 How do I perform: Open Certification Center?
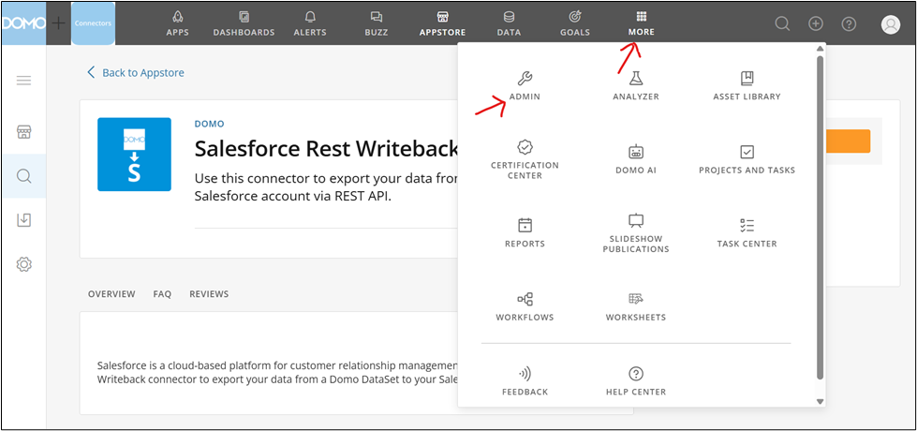(525, 159)
